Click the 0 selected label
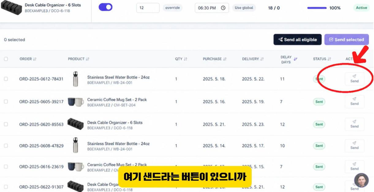The height and width of the screenshot is (192, 374). (14, 40)
